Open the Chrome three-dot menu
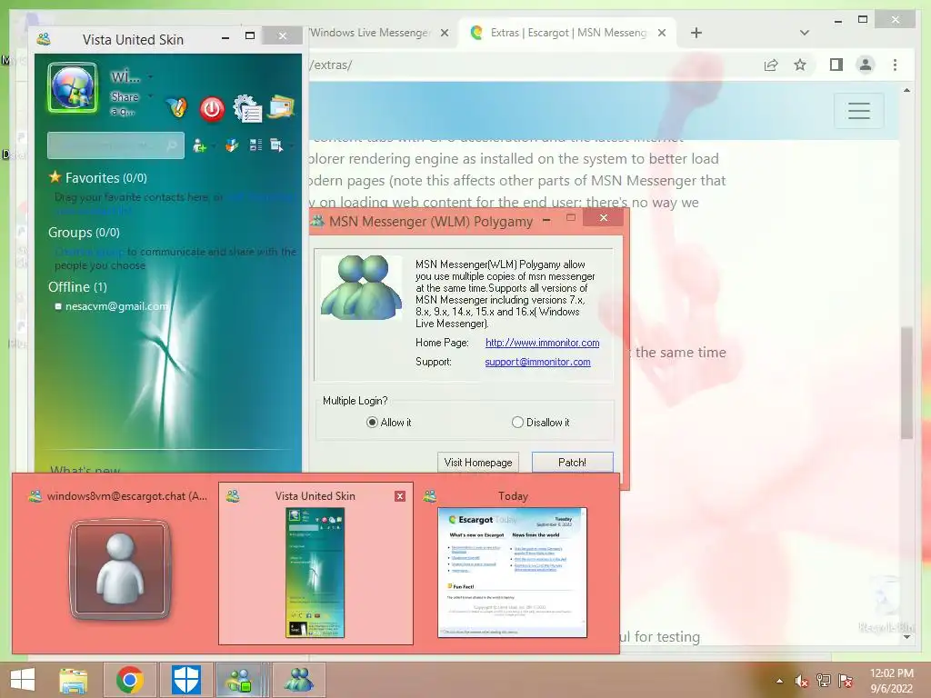The width and height of the screenshot is (931, 698). pyautogui.click(x=895, y=65)
